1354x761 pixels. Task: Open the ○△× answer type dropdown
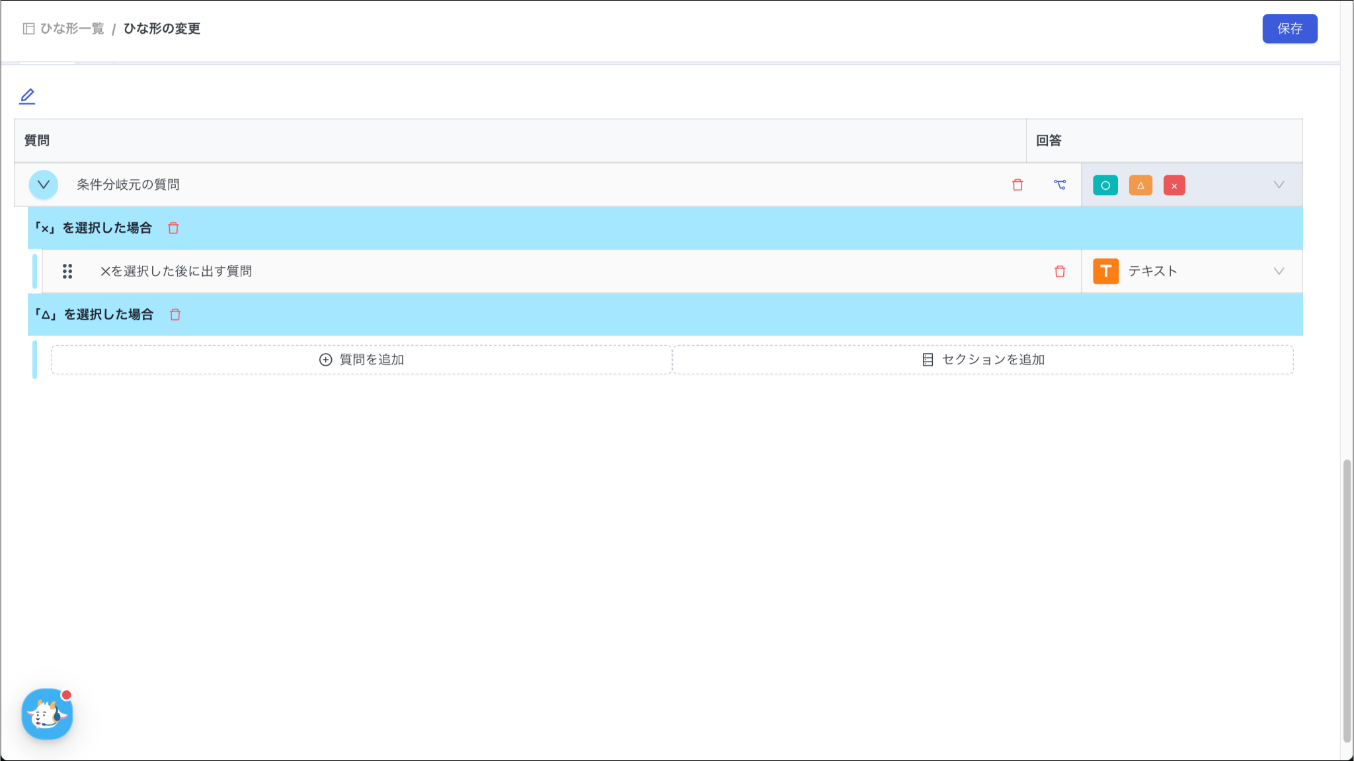pos(1279,185)
